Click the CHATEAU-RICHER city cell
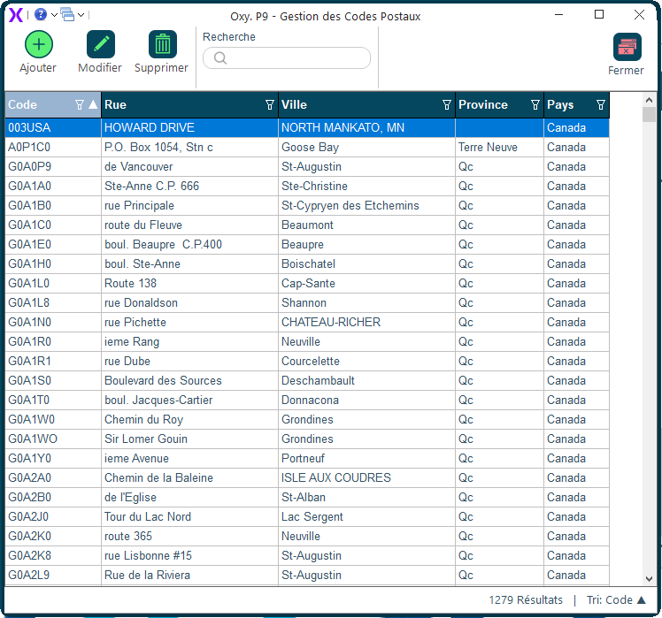Screen dimensions: 662x618 [366, 322]
